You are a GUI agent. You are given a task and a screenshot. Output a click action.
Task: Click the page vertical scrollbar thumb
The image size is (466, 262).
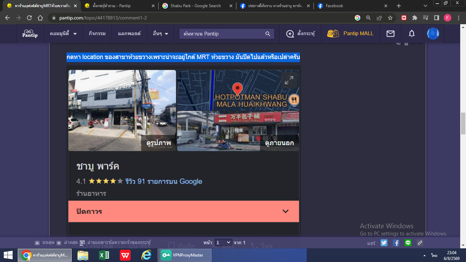pos(463,123)
